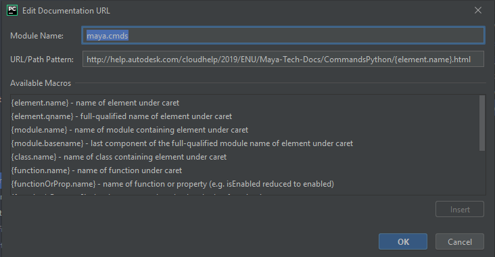
Task: Click the Available Macros section heading
Action: pyautogui.click(x=41, y=83)
